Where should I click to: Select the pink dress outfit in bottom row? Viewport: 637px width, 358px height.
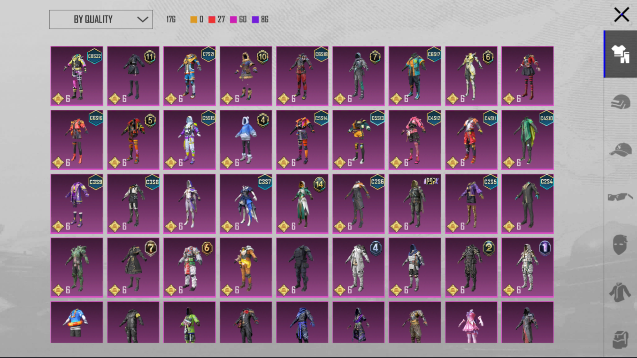point(471,322)
